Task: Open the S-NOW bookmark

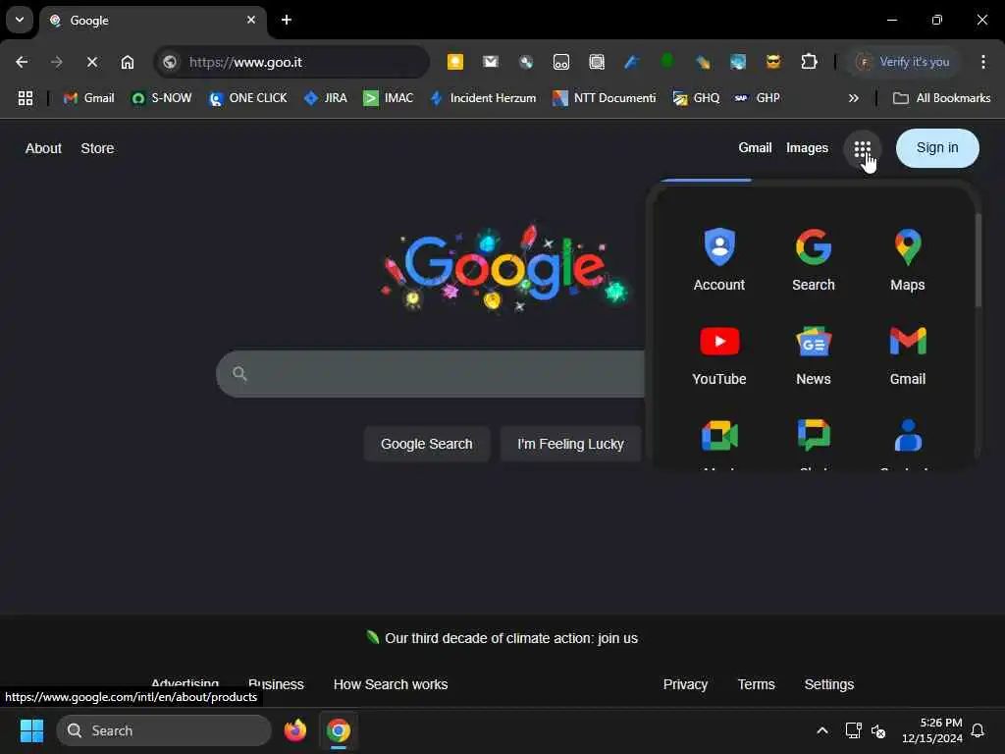Action: point(162,98)
